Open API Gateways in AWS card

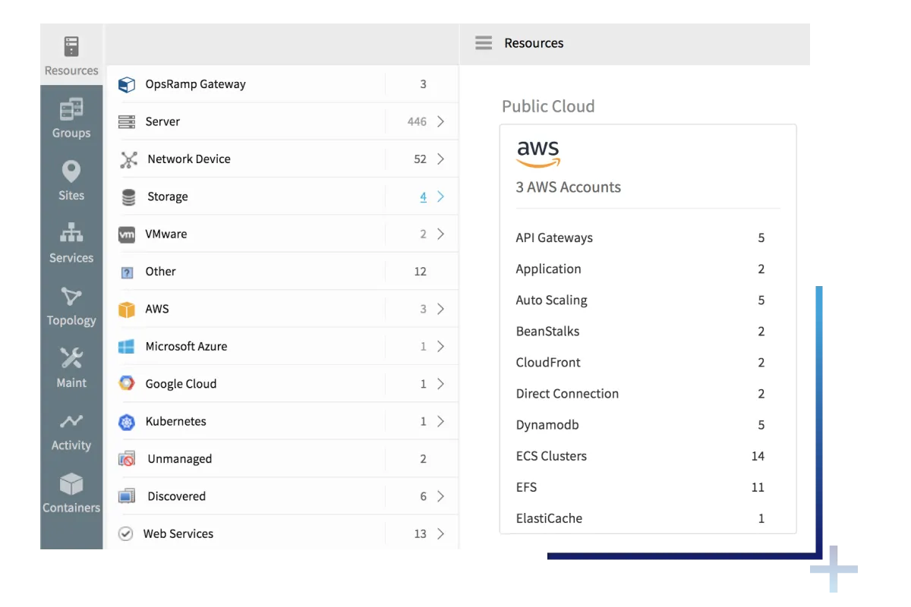(554, 238)
